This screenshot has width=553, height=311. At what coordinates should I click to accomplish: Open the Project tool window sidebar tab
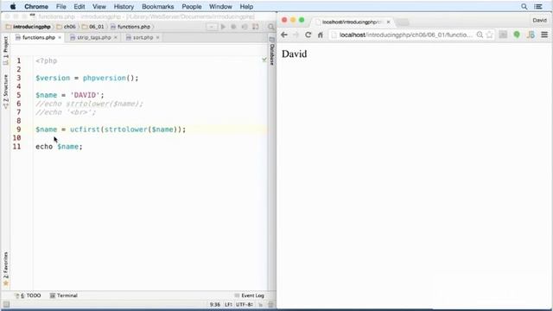tap(5, 50)
